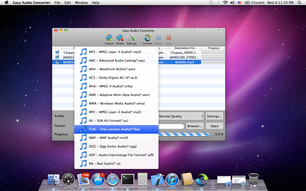306x191 pixels.
Task: Click the Pause toolbar icon
Action: point(158,39)
